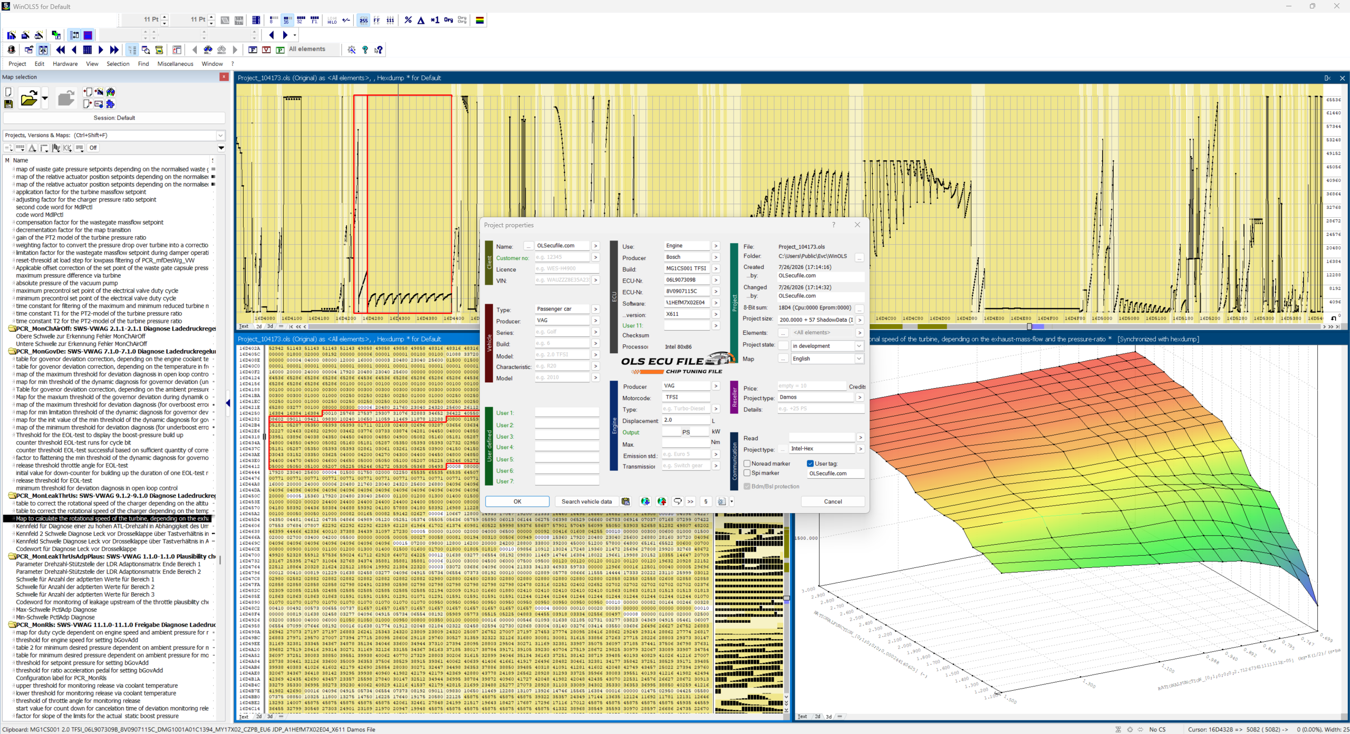Image resolution: width=1350 pixels, height=734 pixels.
Task: Toggle 32 bit display mode
Action: coord(301,20)
